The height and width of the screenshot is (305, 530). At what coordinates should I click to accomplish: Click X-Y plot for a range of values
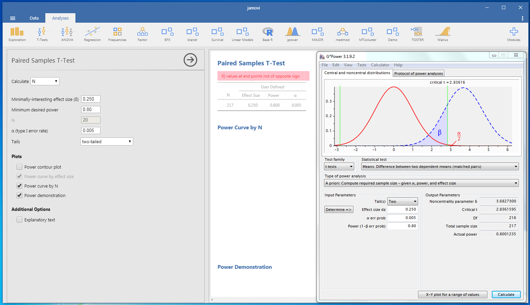tap(453, 295)
